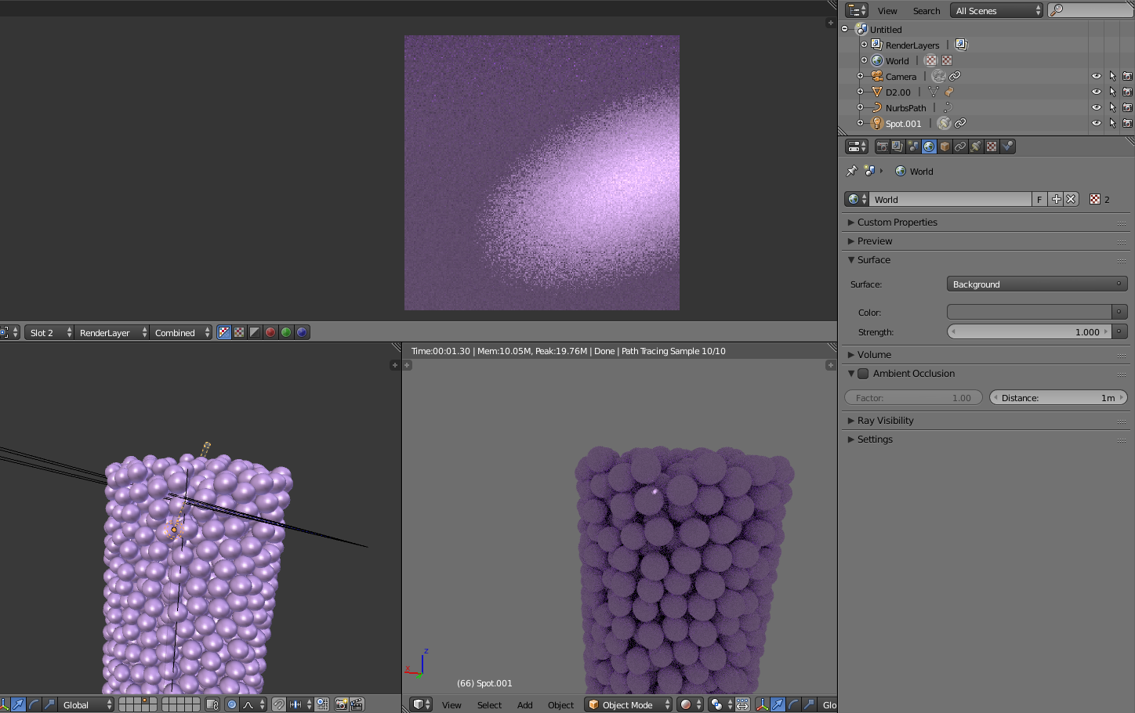Open Select menu in right 3D viewport
This screenshot has width=1135, height=713.
click(x=489, y=705)
